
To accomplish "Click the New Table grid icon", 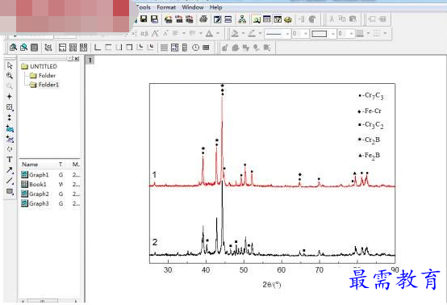I will click(x=206, y=48).
